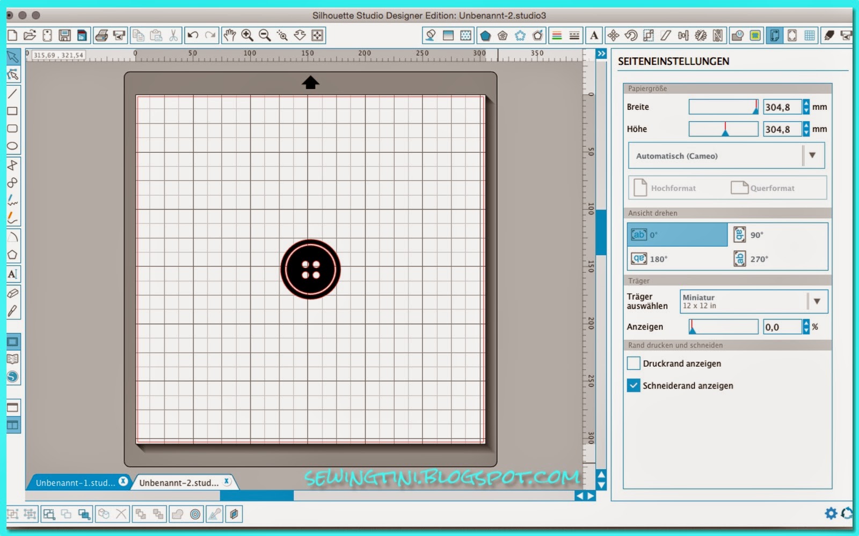Open the Grid settings window icon
859x536 pixels.
[810, 35]
